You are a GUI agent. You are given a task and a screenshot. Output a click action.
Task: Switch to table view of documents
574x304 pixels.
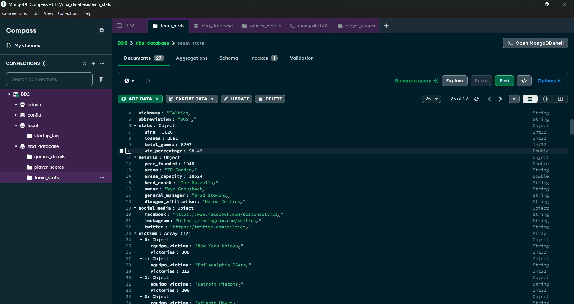(561, 99)
